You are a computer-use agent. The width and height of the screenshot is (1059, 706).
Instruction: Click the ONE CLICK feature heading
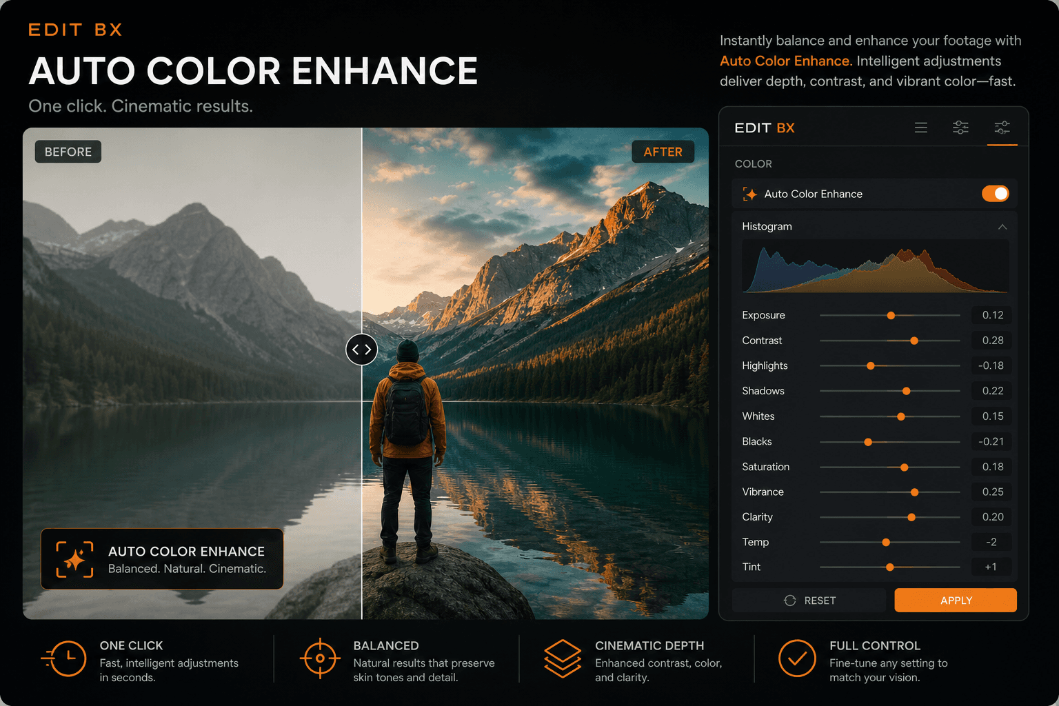(x=131, y=646)
